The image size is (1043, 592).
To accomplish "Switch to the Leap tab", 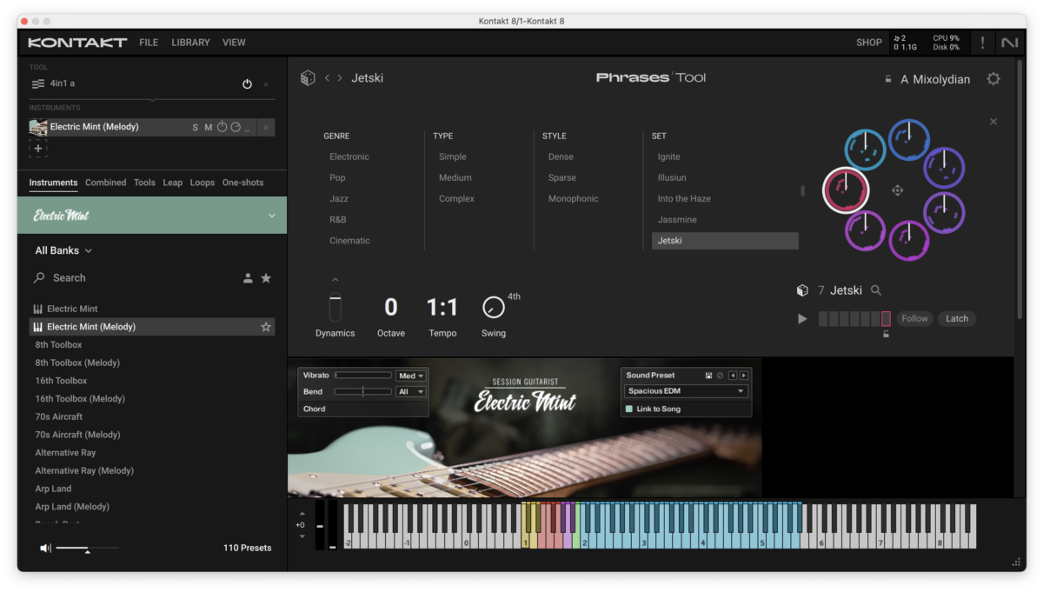I will (x=172, y=183).
